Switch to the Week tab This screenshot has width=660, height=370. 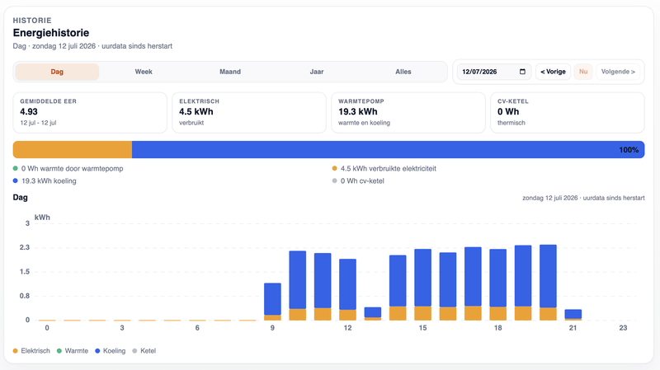[x=144, y=72]
